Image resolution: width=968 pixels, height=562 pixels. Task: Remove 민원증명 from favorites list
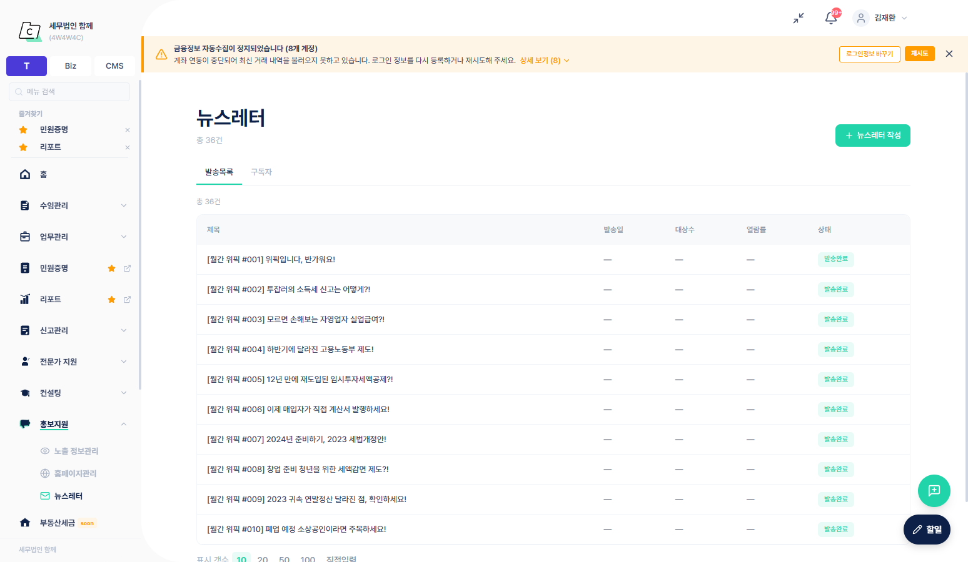coord(128,130)
